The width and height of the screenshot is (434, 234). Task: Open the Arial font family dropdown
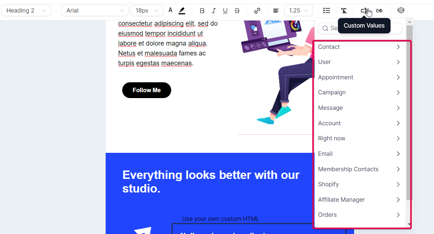click(95, 11)
